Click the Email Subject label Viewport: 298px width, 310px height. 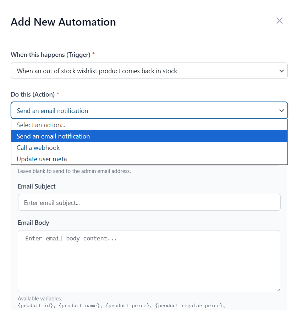click(37, 186)
